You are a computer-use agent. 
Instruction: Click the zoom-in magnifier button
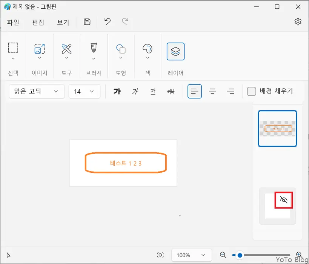point(300,255)
